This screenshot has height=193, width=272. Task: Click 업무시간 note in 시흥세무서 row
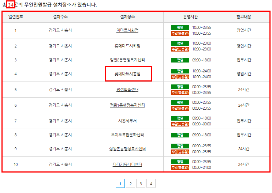[244, 121]
